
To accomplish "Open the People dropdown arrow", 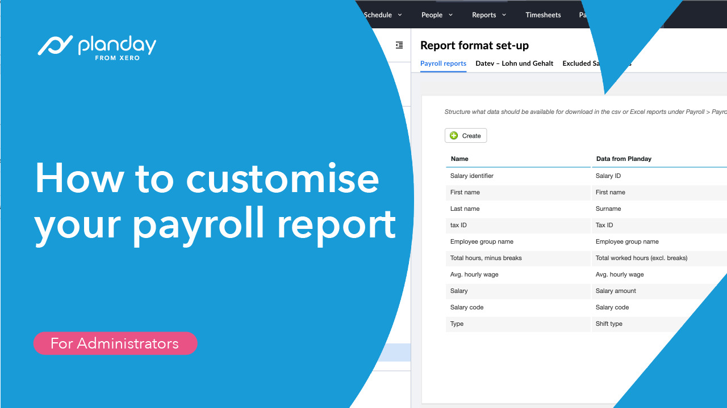I will point(451,15).
